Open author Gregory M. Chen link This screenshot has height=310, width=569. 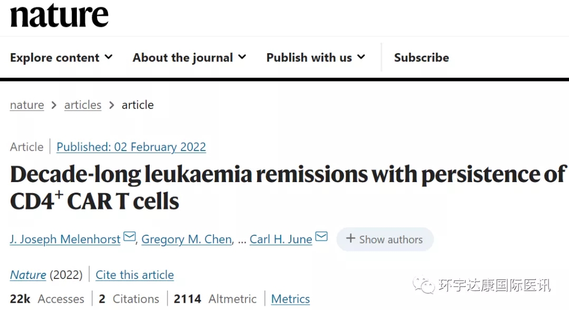[x=187, y=239]
